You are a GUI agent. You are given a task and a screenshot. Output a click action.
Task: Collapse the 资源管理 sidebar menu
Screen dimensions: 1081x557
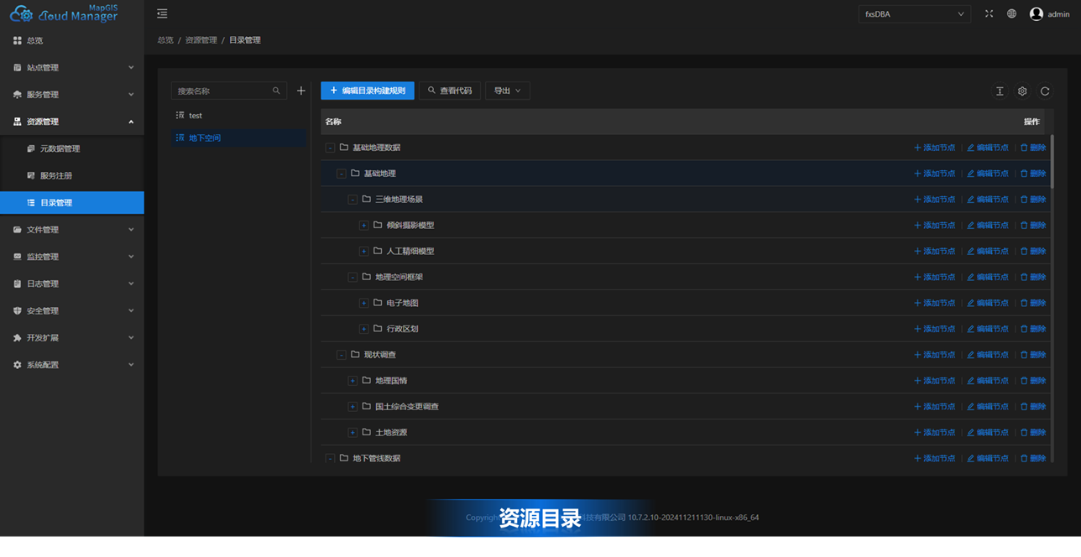tap(71, 122)
